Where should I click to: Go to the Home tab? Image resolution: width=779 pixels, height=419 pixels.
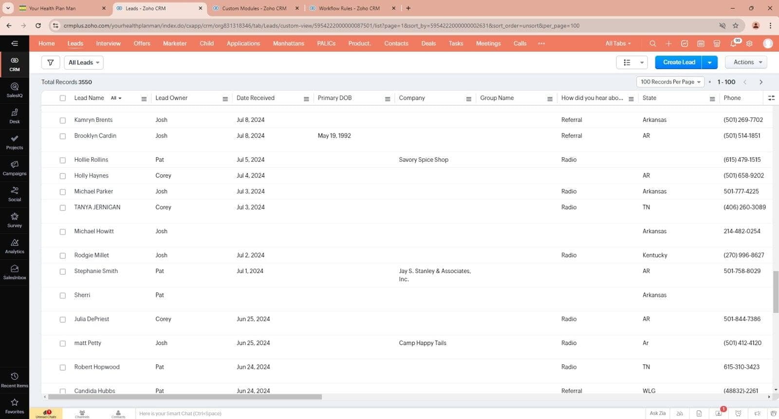[x=47, y=43]
